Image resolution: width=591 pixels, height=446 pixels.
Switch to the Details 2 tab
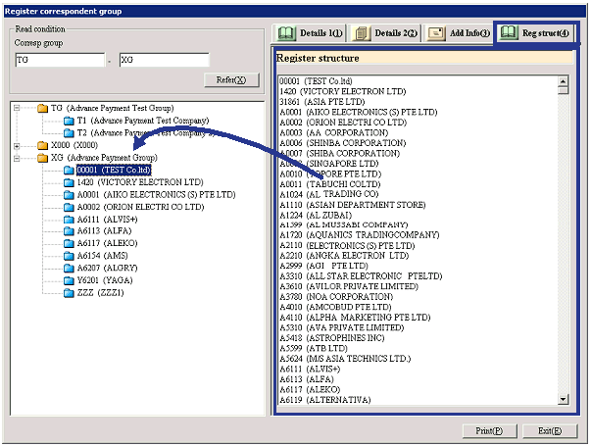(383, 33)
